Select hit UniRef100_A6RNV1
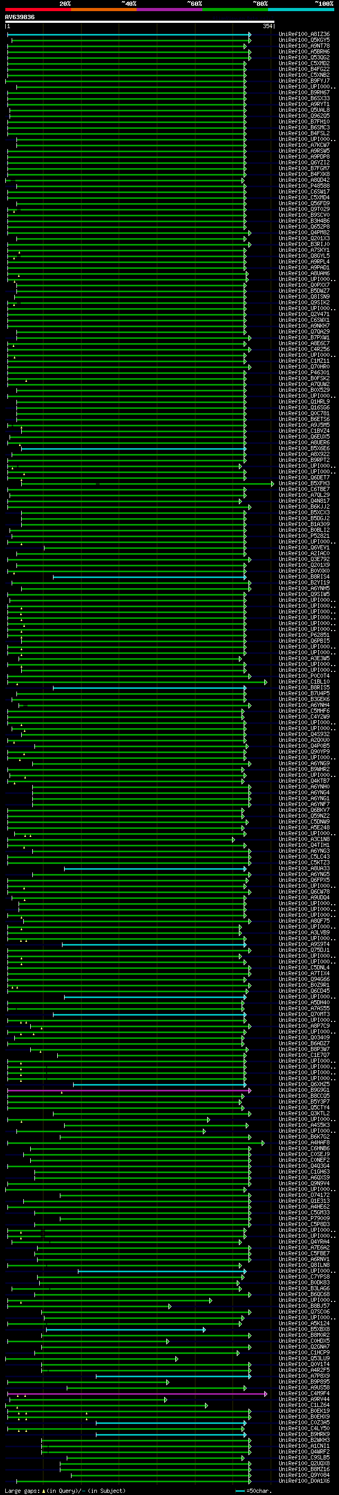Screen dimensions: 339x1495 click(x=304, y=1260)
